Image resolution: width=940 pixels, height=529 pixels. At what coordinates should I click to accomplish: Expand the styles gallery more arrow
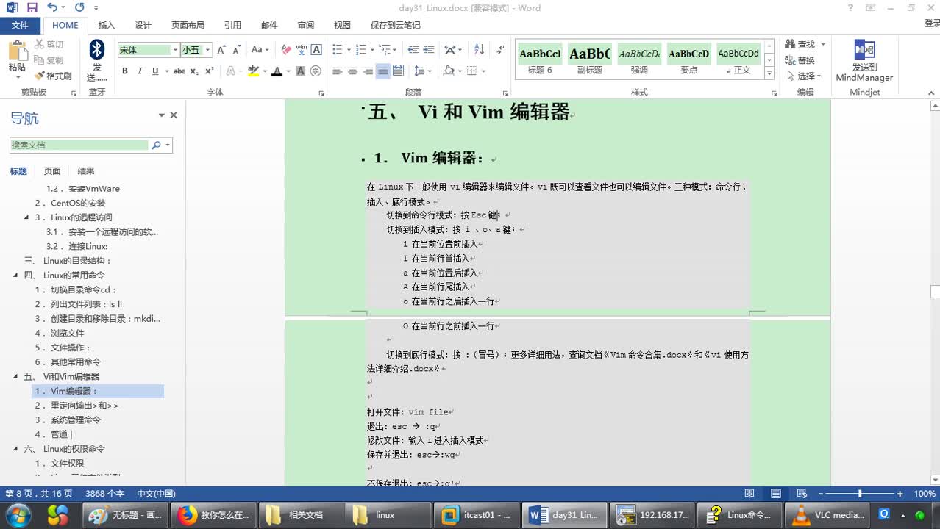click(769, 73)
